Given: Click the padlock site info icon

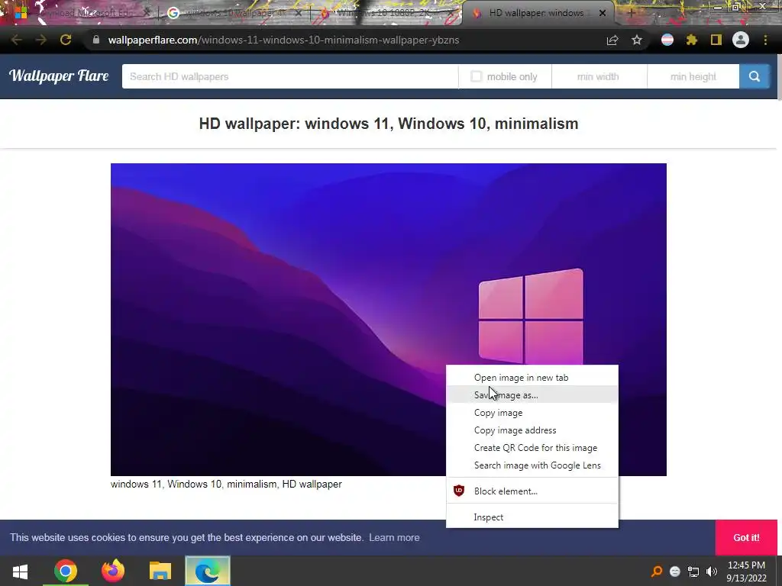Looking at the screenshot, I should (96, 40).
